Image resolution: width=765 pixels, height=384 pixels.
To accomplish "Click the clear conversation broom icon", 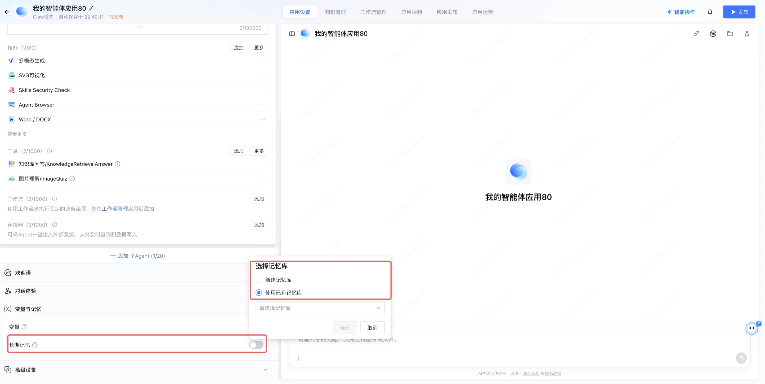I will coord(747,34).
